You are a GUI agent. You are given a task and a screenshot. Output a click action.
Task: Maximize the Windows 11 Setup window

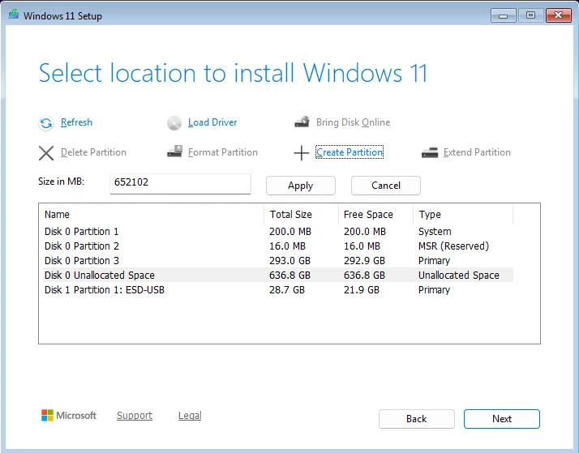coord(530,15)
